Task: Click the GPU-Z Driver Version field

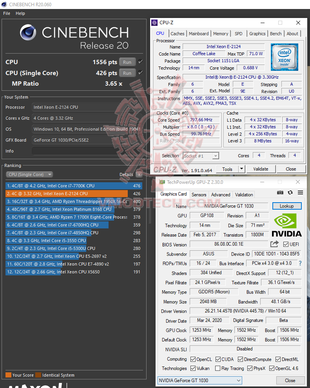Action: pos(245,311)
